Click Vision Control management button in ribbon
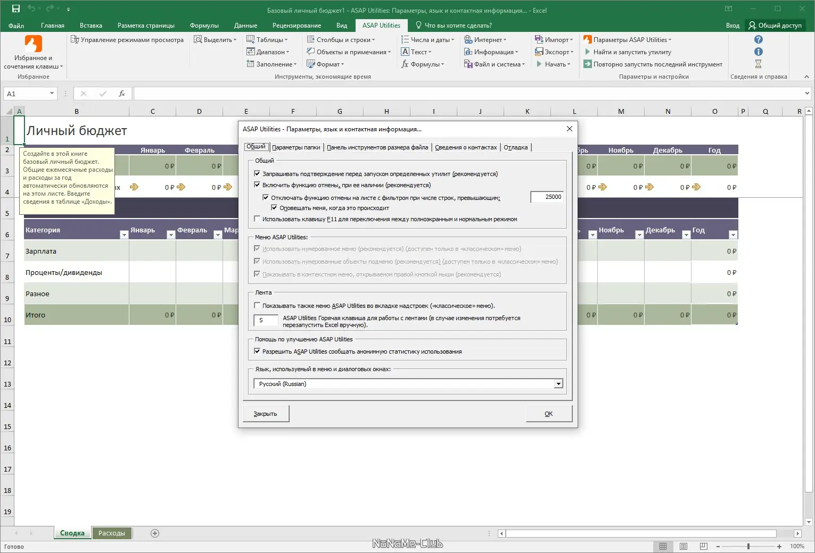The image size is (815, 553). tap(127, 40)
